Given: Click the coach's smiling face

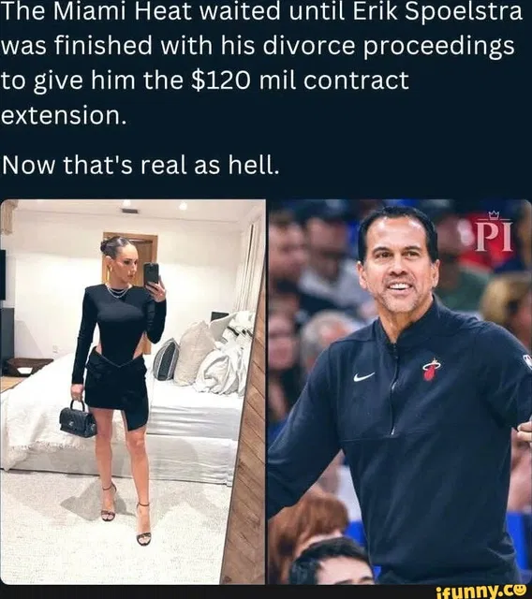Looking at the screenshot, I should click(399, 268).
